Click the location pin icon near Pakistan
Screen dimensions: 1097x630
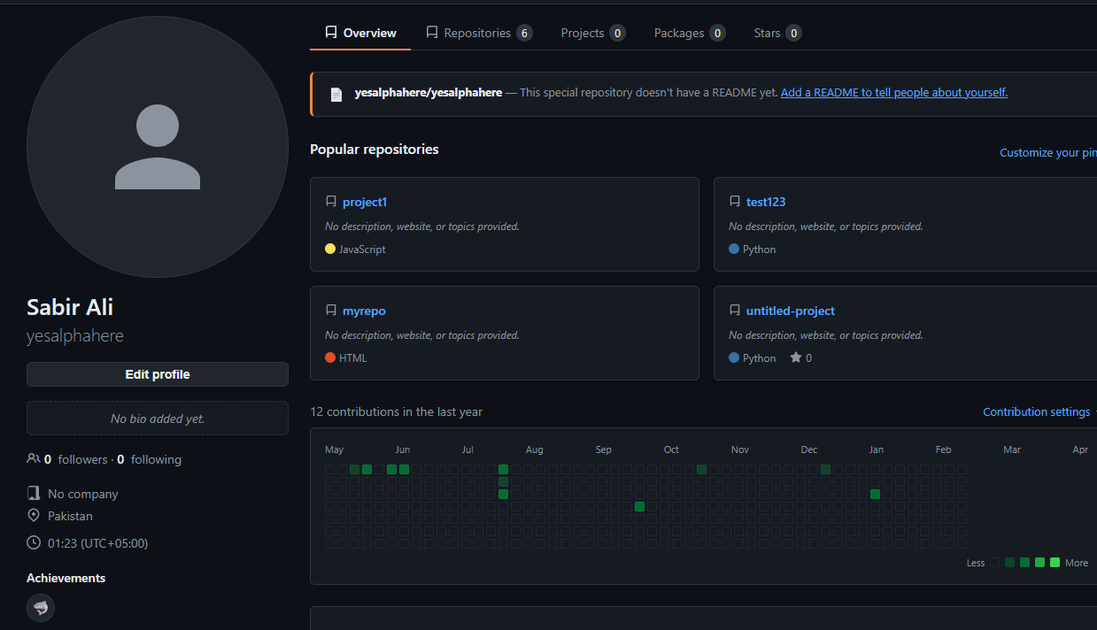click(34, 516)
